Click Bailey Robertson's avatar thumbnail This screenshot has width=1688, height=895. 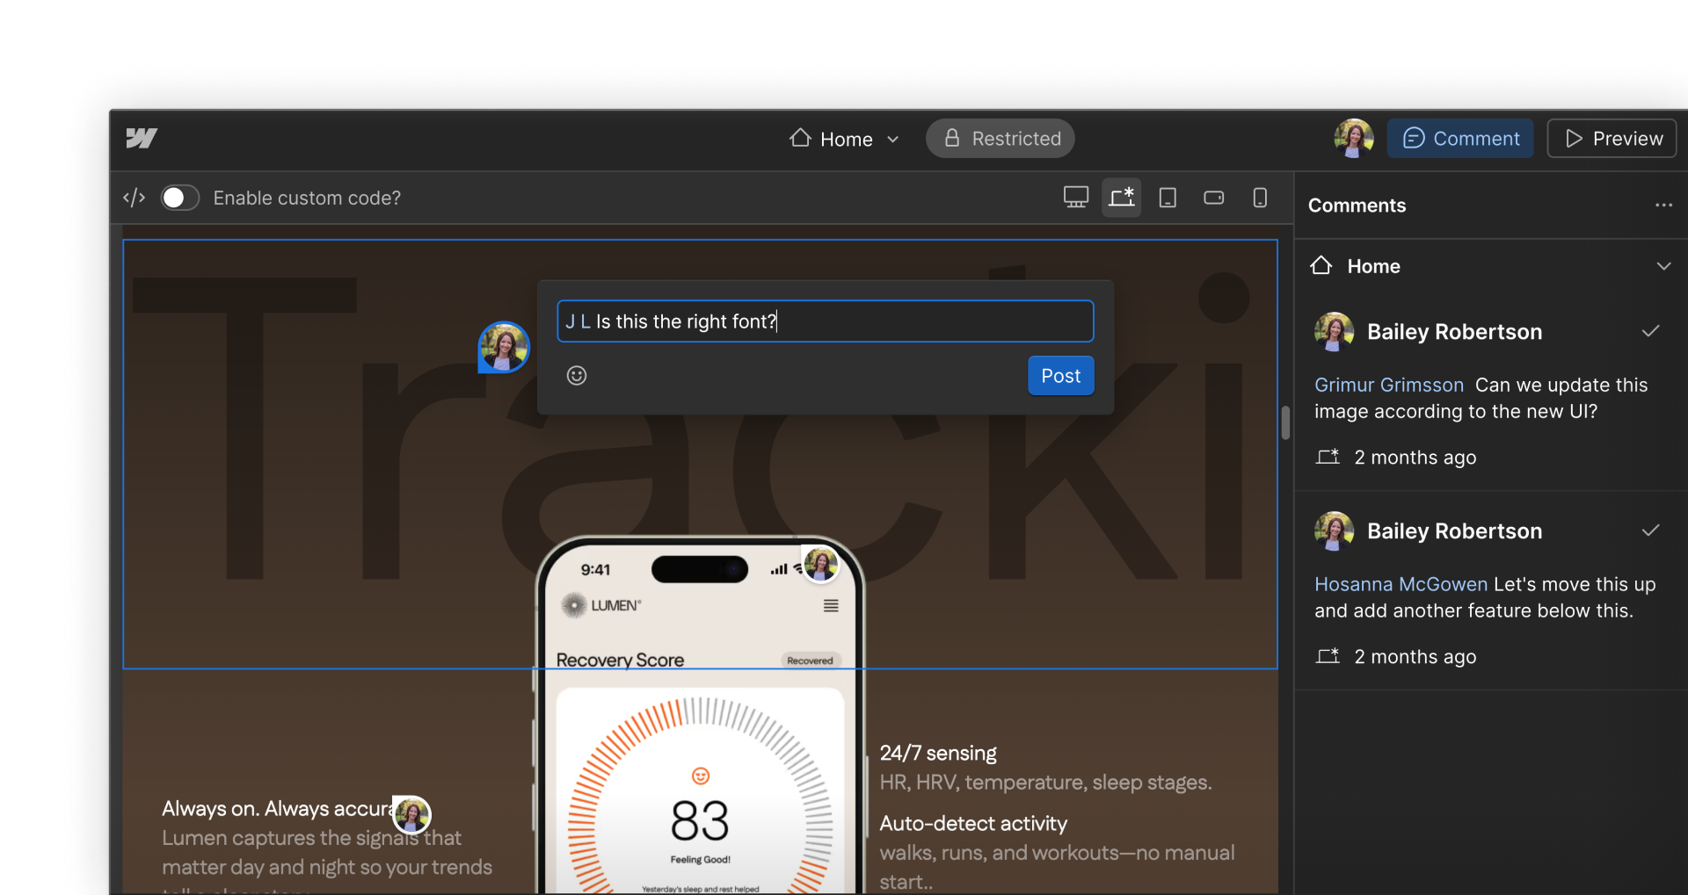[1334, 331]
